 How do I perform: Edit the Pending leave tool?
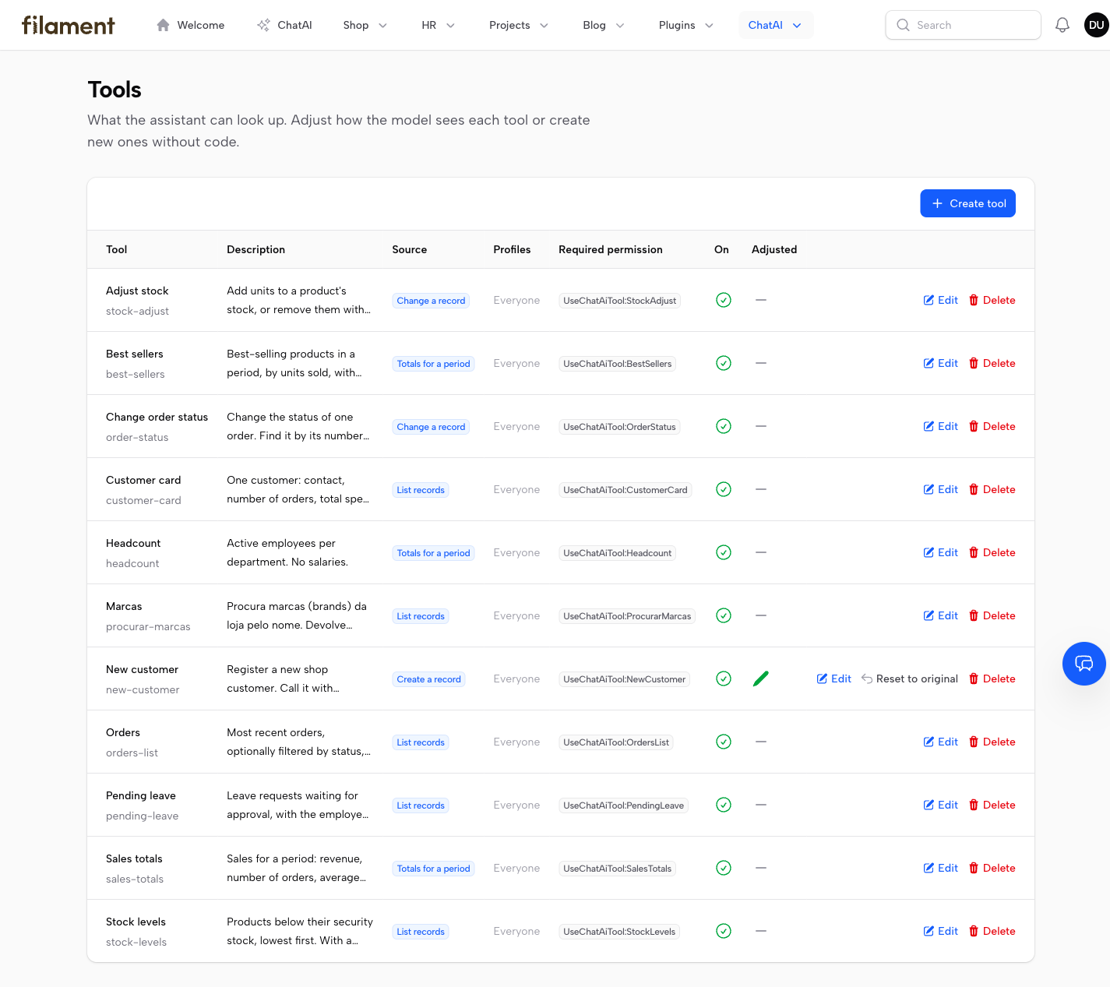click(x=941, y=805)
